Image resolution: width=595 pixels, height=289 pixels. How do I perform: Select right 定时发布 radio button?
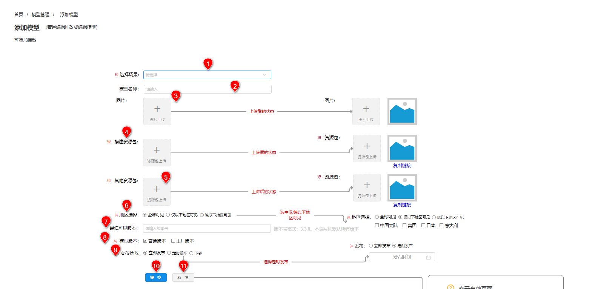(x=394, y=246)
